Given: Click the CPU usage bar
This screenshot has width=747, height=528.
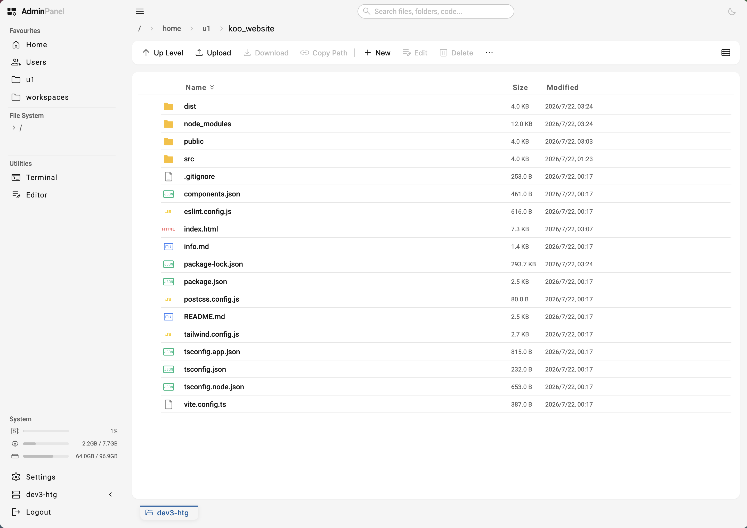Looking at the screenshot, I should point(46,431).
